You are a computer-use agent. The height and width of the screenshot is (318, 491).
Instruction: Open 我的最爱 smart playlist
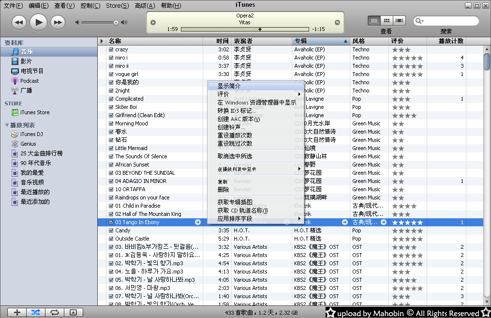point(28,173)
